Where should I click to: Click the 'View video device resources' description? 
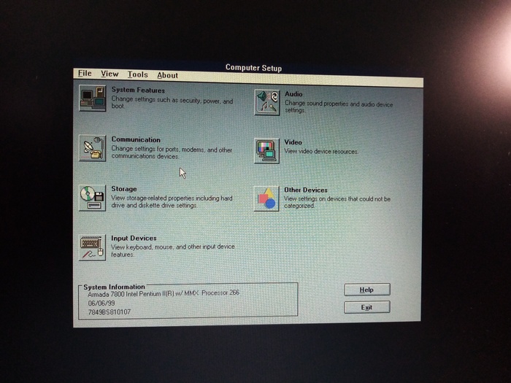point(321,152)
